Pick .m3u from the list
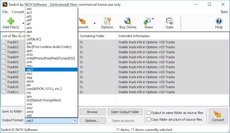The height and width of the screenshot is (133, 230). 51,55
